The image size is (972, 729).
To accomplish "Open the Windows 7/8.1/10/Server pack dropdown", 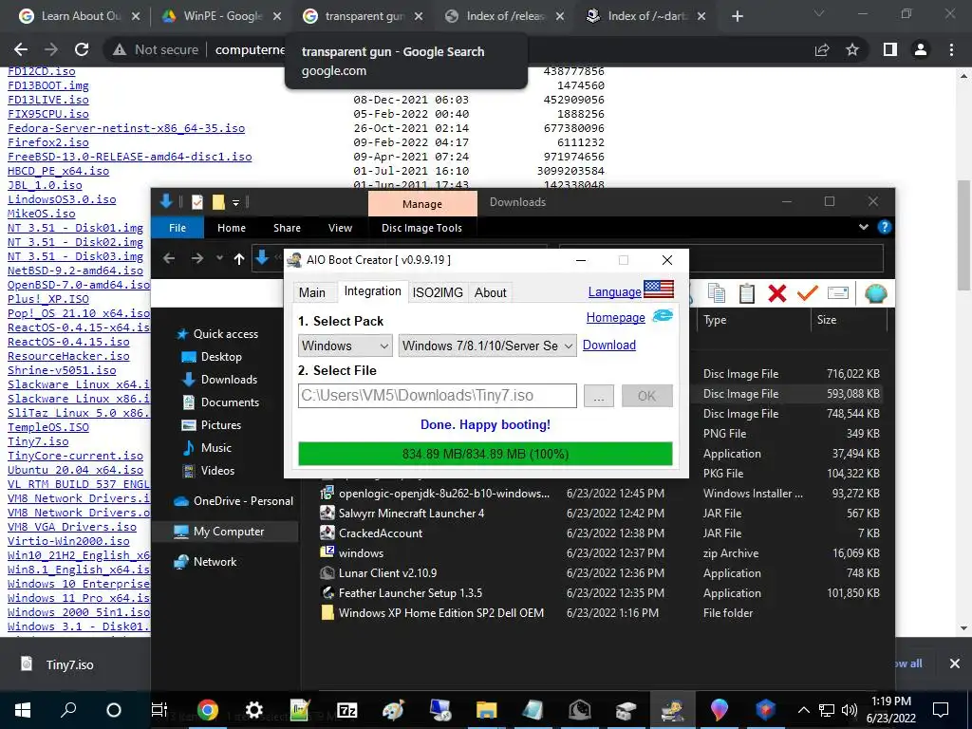I will 487,346.
